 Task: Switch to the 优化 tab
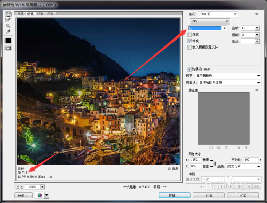click(30, 14)
